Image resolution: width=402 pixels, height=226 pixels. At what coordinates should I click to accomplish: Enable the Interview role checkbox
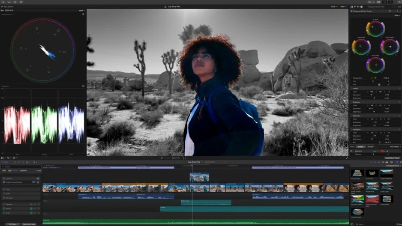pos(4,197)
